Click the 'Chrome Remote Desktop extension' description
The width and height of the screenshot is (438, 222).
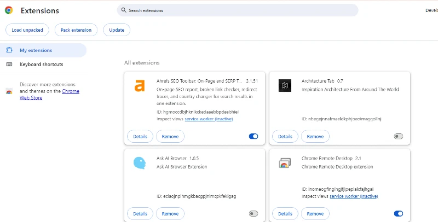tap(337, 166)
